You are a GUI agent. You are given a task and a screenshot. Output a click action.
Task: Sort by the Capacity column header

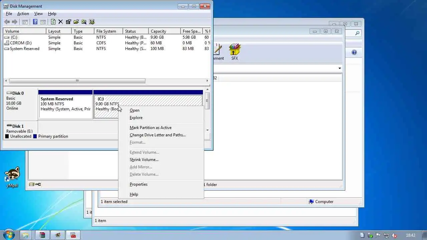click(x=164, y=31)
